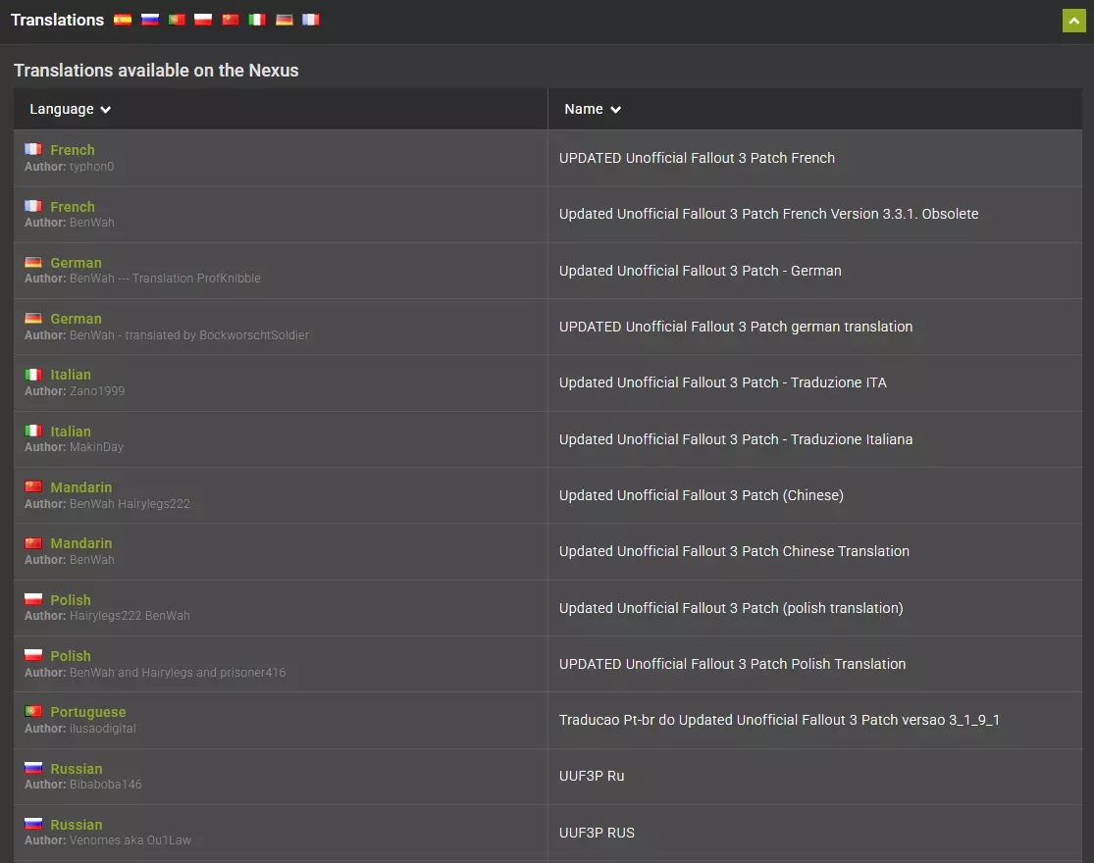Click the 'Translations' section title
Screen dimensions: 1094x863
click(57, 21)
